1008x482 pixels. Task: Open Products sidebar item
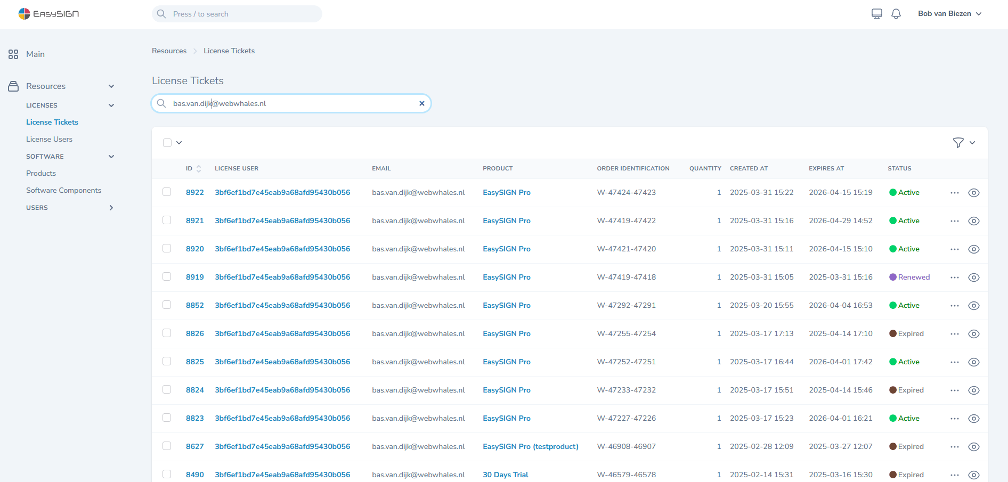(41, 173)
